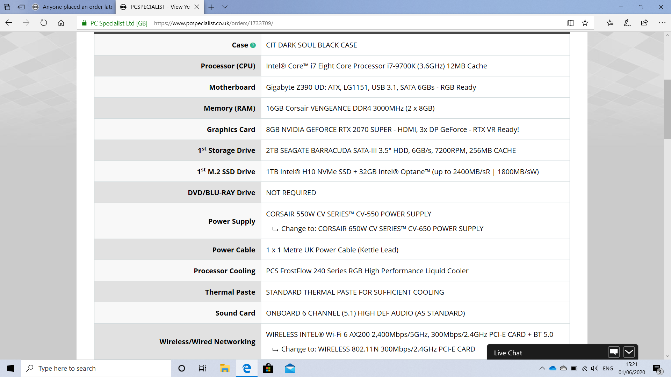Screen dimensions: 671x377
Task: Click 'Change to: WIRELESS 802.11N' line
Action: point(374,349)
